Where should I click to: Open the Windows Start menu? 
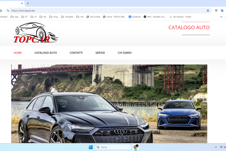(91, 147)
